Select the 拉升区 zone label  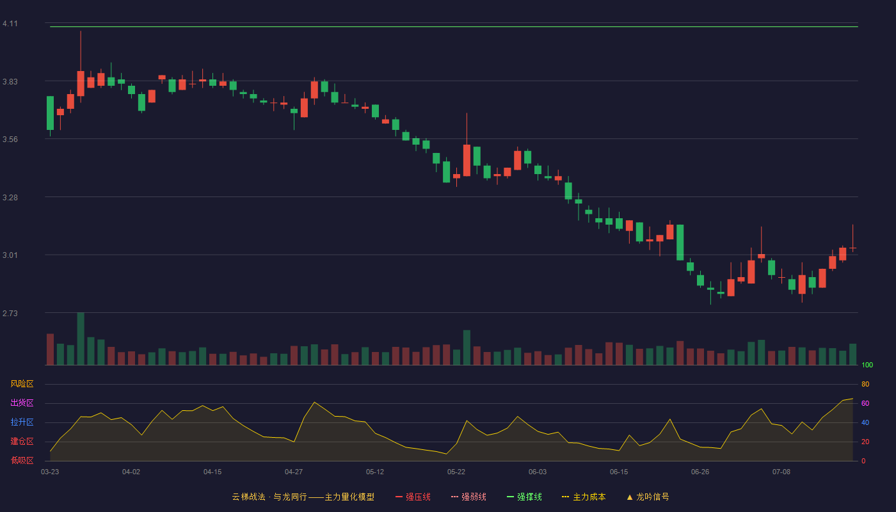pyautogui.click(x=22, y=422)
